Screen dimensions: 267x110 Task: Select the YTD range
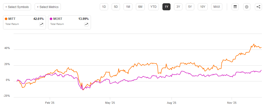click(153, 7)
